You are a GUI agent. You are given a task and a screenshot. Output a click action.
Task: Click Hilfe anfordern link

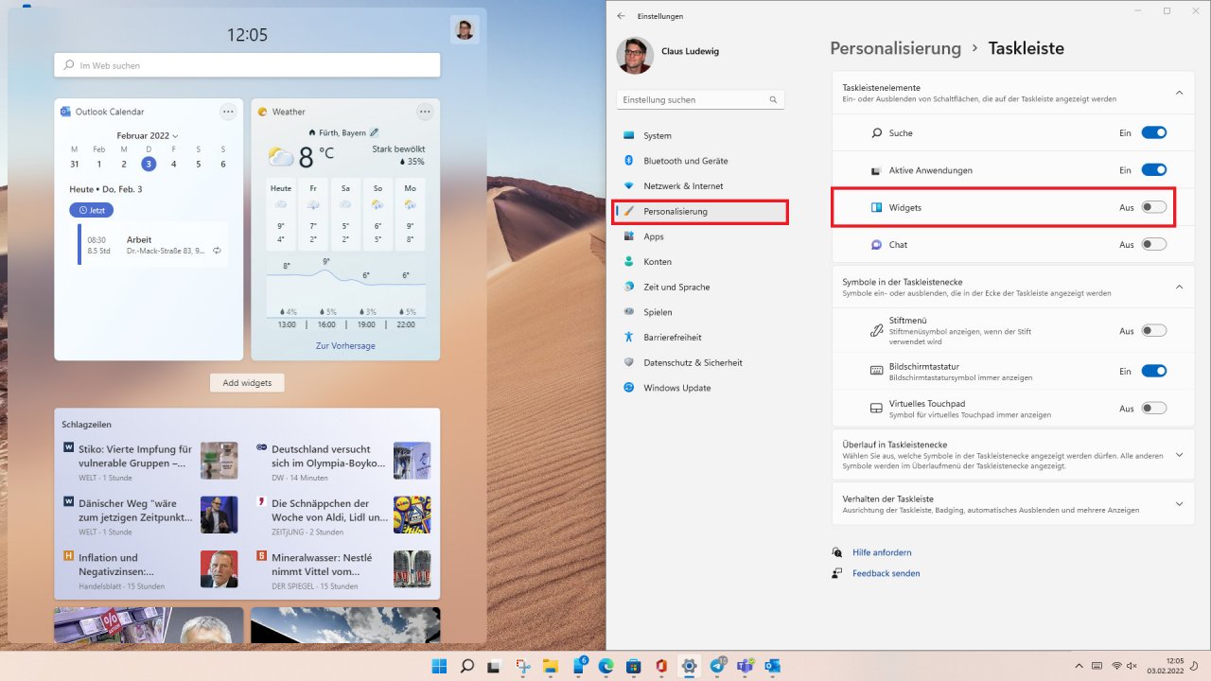882,552
